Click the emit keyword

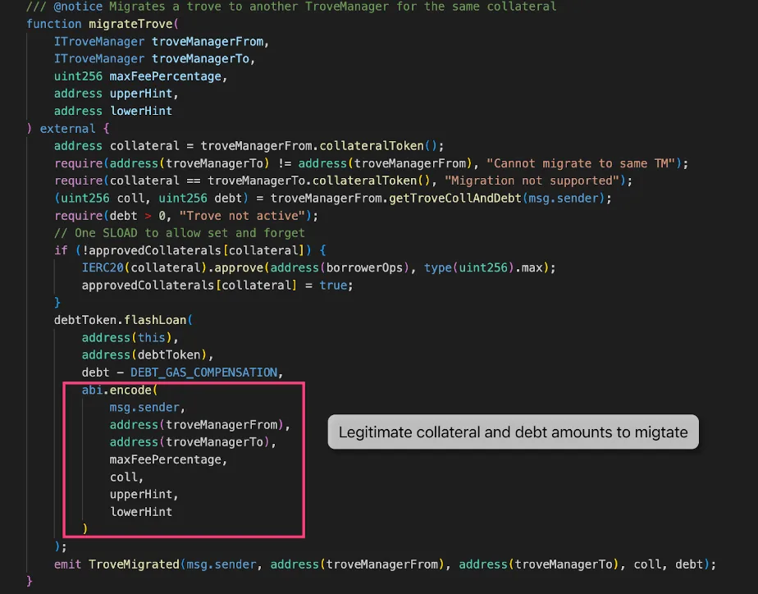pos(67,564)
